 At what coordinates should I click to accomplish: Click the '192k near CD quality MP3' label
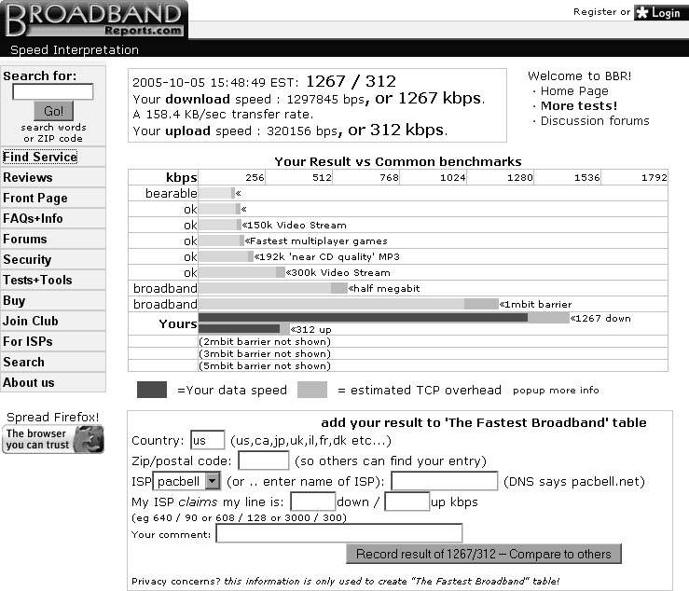[x=326, y=256]
